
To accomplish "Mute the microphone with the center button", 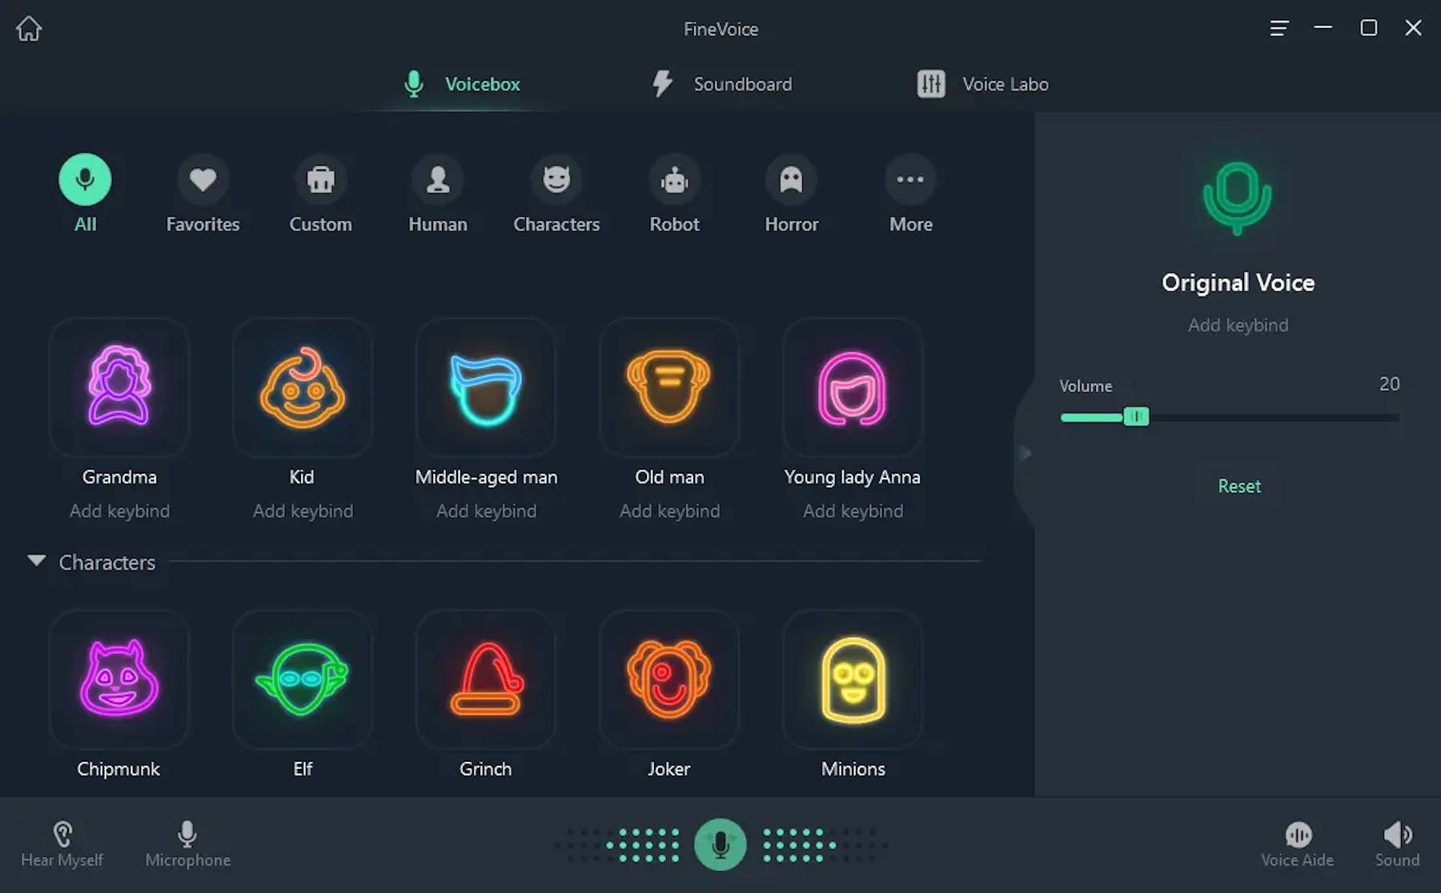I will (x=720, y=843).
